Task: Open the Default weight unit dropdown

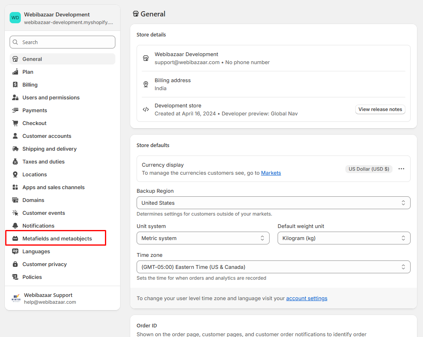Action: [344, 238]
